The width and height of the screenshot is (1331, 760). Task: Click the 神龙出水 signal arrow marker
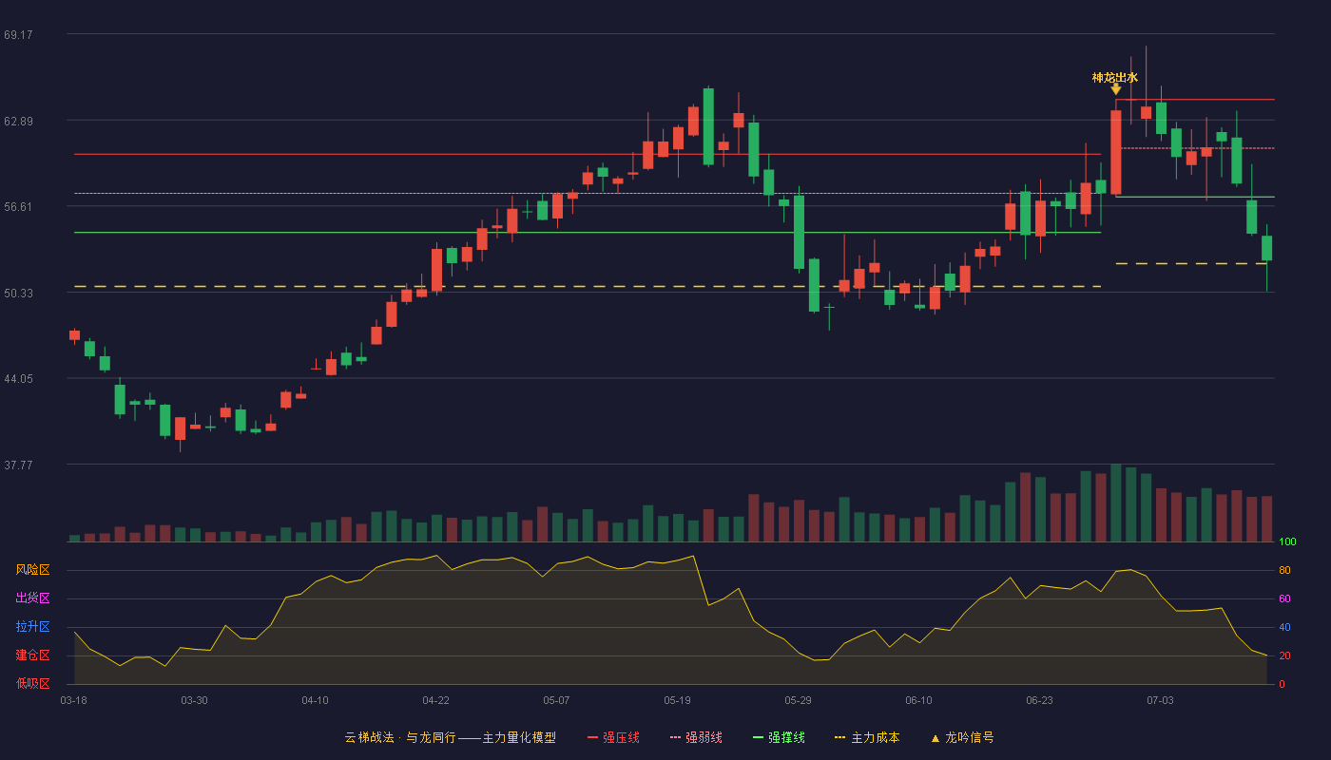coord(1116,89)
